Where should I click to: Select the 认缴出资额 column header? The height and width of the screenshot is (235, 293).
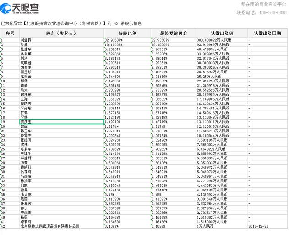[x=222, y=33]
